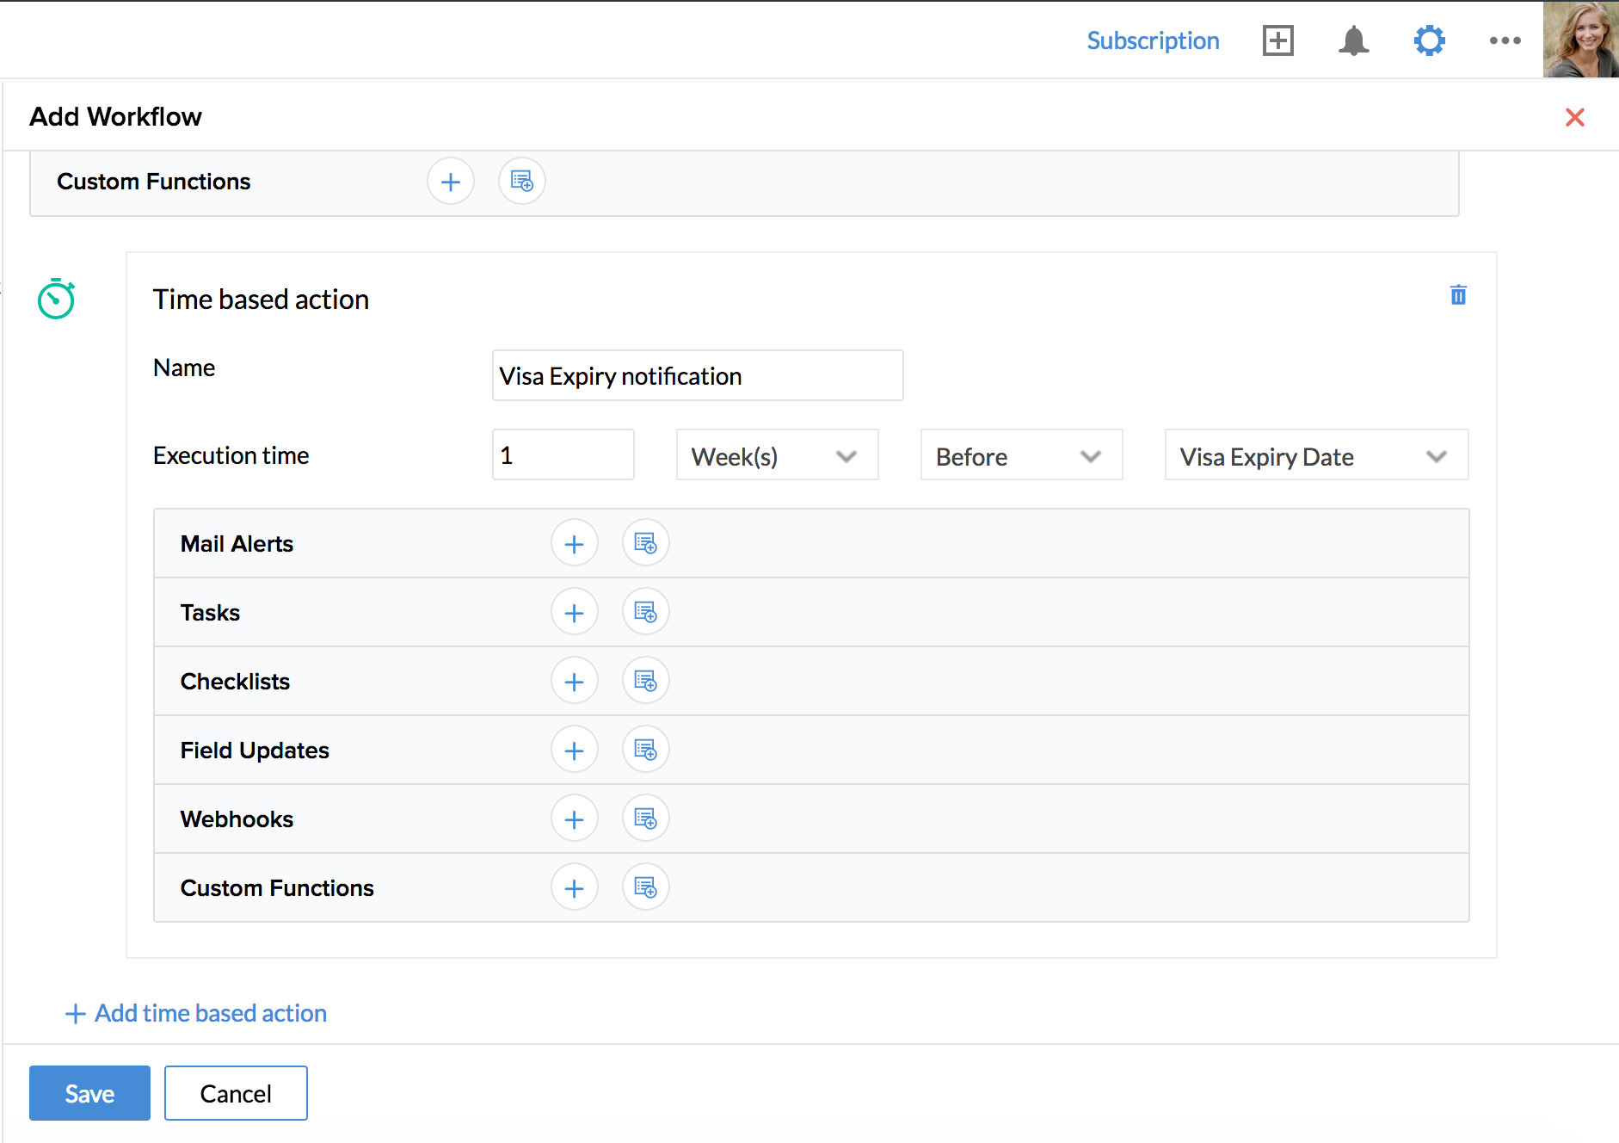Add a new Checklists item with plus

[574, 682]
